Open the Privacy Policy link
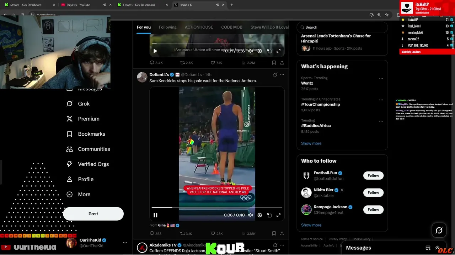Image resolution: width=455 pixels, height=255 pixels. click(338, 239)
